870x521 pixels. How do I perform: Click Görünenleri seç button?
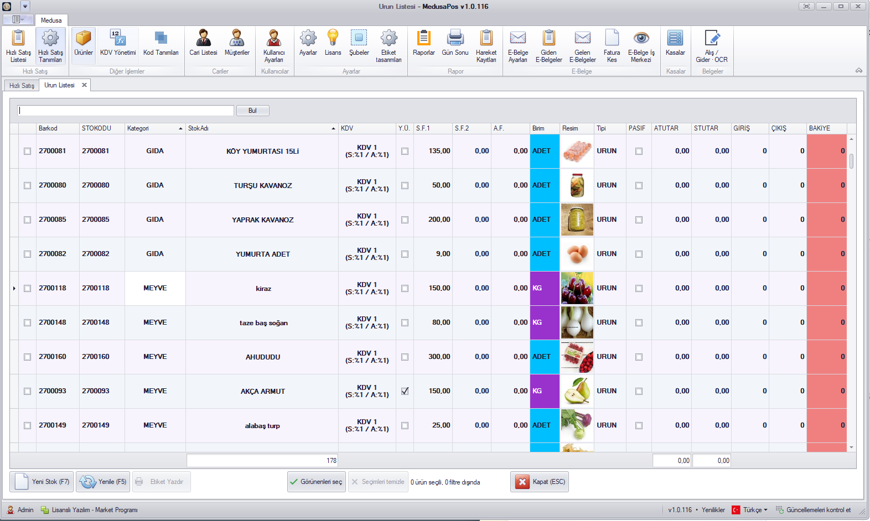click(x=317, y=482)
